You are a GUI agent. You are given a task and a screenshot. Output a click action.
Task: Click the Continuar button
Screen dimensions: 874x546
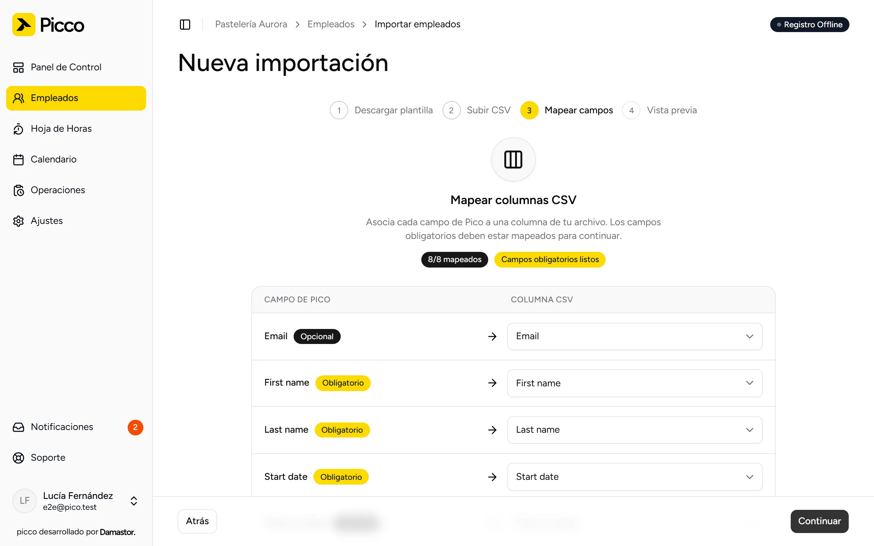tap(819, 521)
